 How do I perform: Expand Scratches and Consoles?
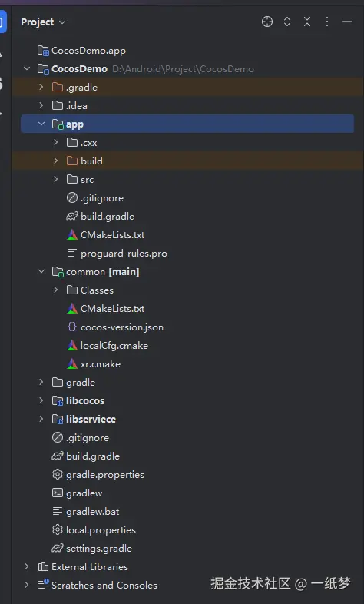(x=27, y=585)
